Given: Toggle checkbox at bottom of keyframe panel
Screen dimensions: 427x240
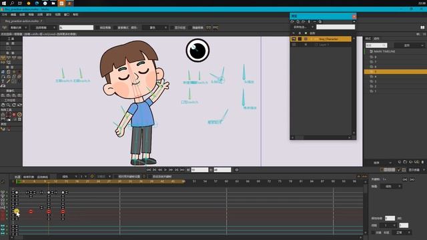Looking at the screenshot, I should point(373,233).
